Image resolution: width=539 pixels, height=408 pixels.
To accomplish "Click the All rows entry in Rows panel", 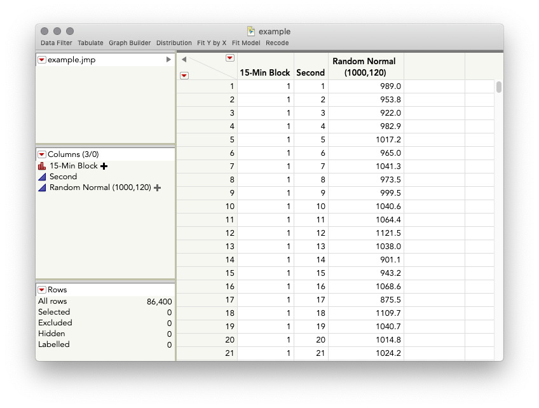I will pyautogui.click(x=53, y=301).
